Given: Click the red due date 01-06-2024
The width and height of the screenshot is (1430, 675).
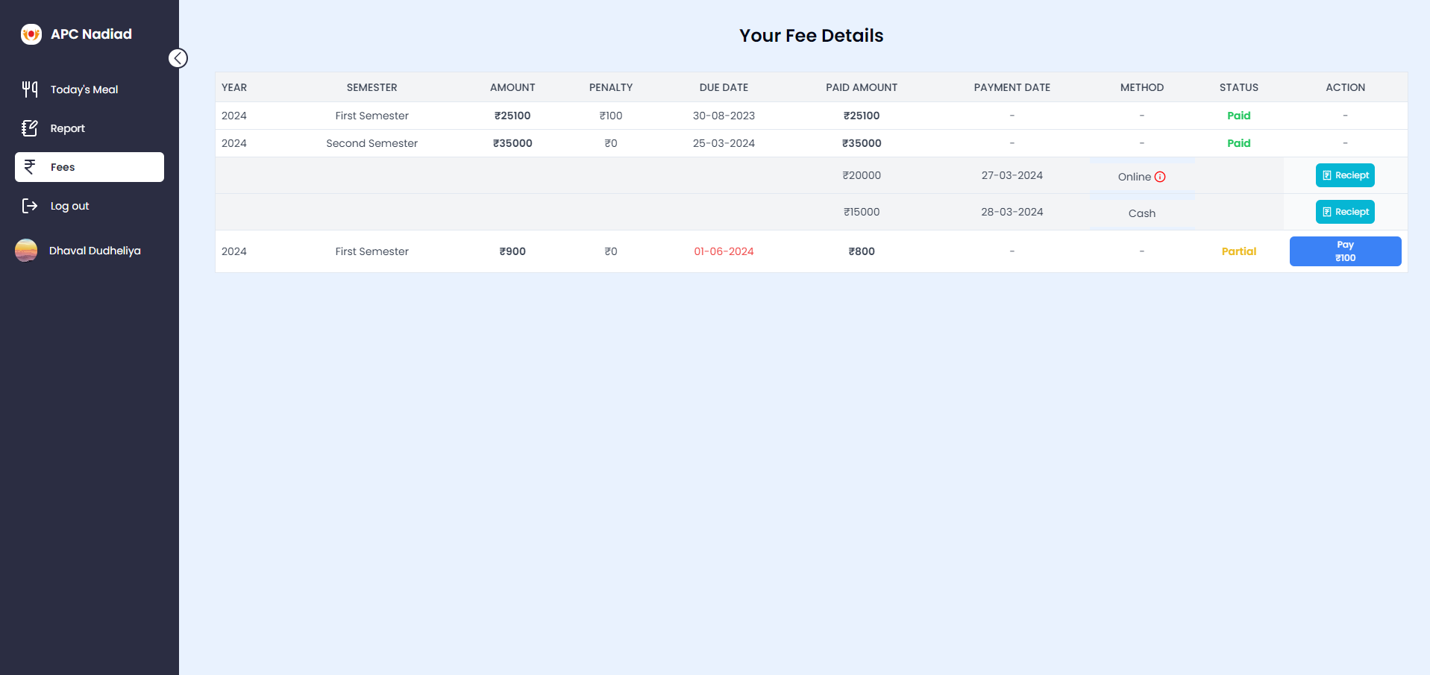Looking at the screenshot, I should coord(724,251).
